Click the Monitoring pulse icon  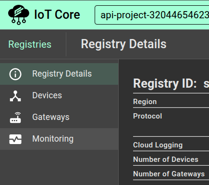point(15,139)
